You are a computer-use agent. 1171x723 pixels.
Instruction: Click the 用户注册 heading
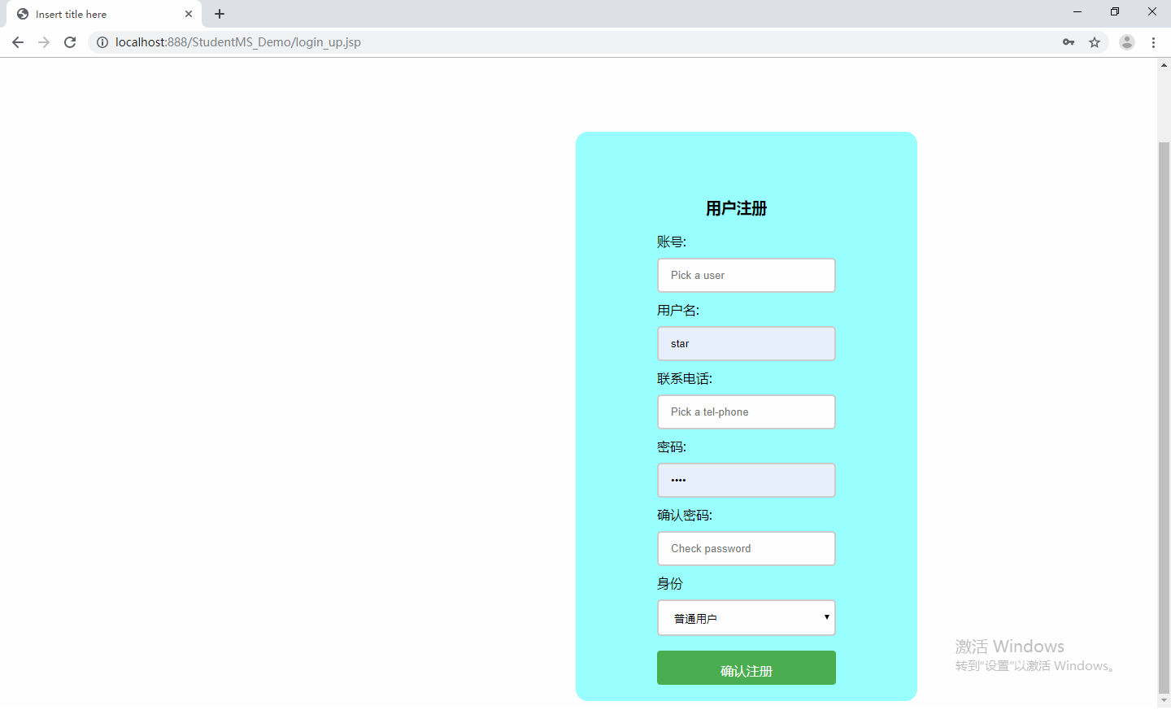(737, 209)
